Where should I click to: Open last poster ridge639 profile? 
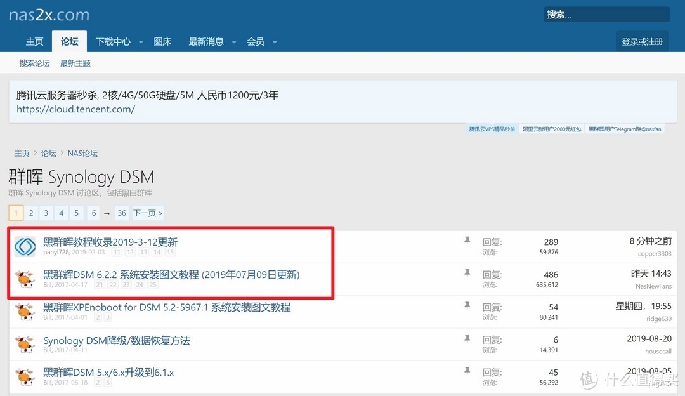[659, 319]
